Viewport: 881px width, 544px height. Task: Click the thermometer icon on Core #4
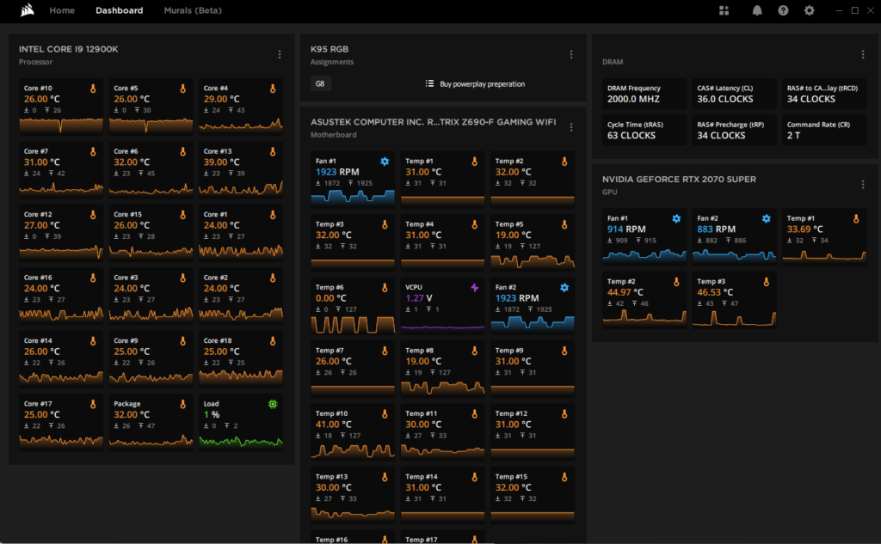tap(273, 89)
